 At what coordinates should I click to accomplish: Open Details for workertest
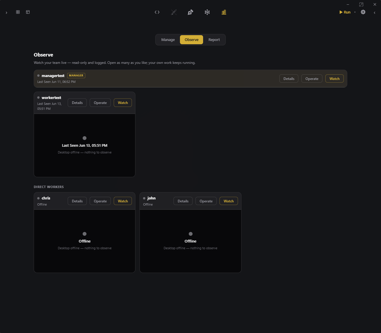(x=77, y=103)
